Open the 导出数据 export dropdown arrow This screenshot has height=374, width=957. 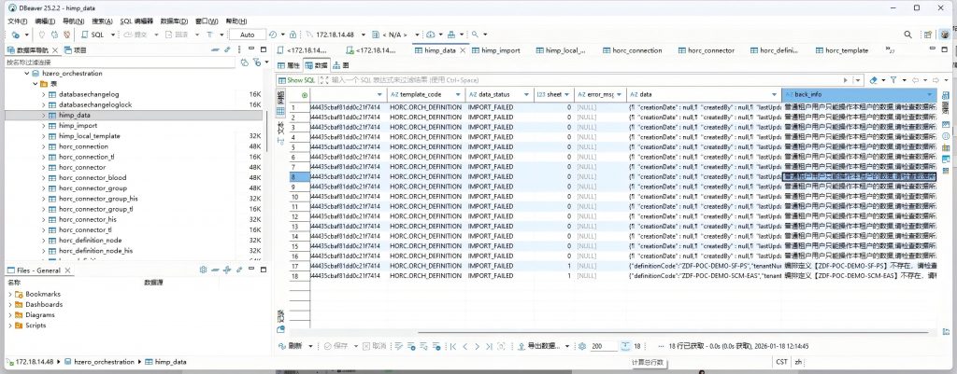point(567,345)
